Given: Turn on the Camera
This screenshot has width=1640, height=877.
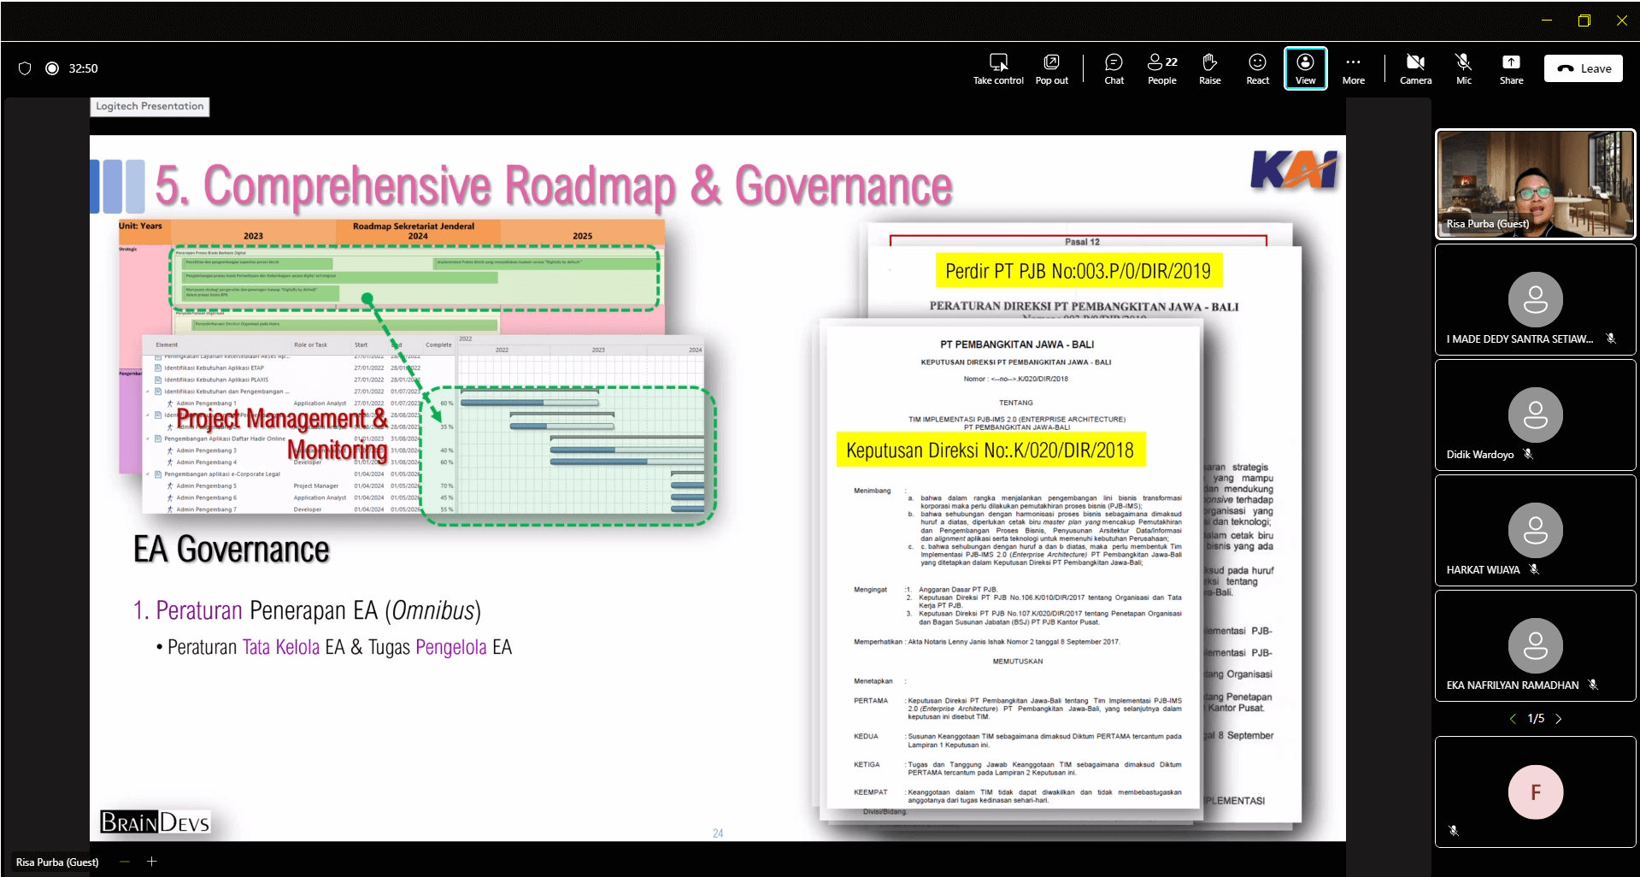Looking at the screenshot, I should point(1416,68).
